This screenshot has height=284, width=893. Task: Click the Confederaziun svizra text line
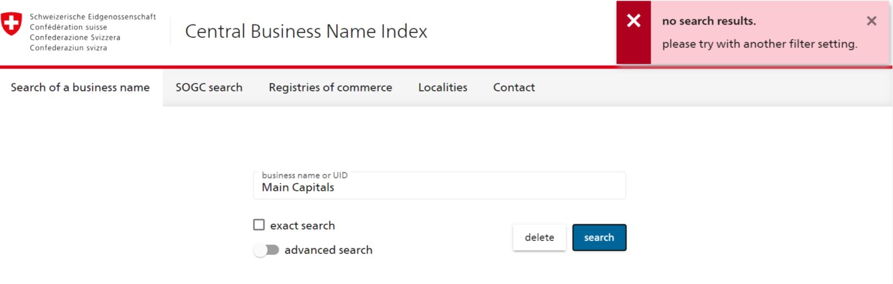point(68,48)
